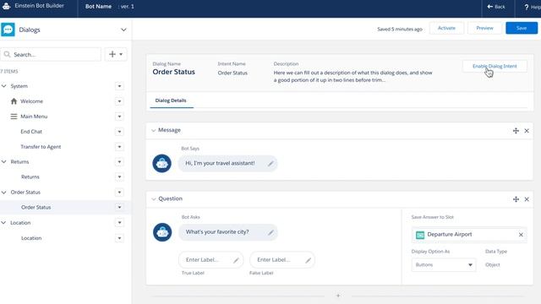Click the Dialogs chat bubble icon
541x304 pixels.
coord(8,30)
